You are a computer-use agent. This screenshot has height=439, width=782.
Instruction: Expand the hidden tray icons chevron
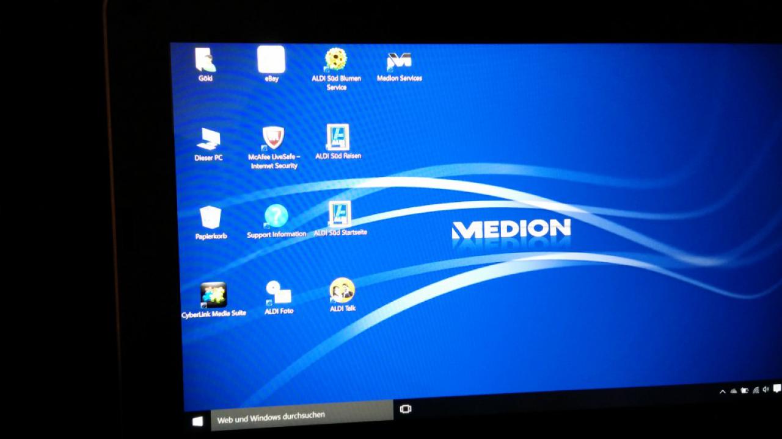coord(723,392)
